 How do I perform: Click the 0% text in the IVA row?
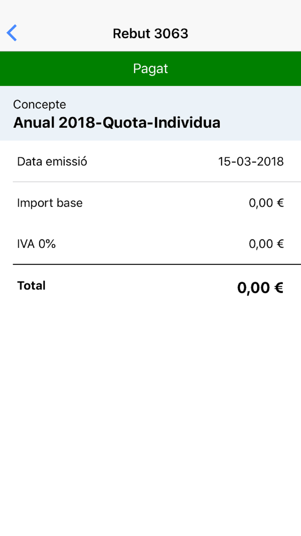click(x=47, y=244)
